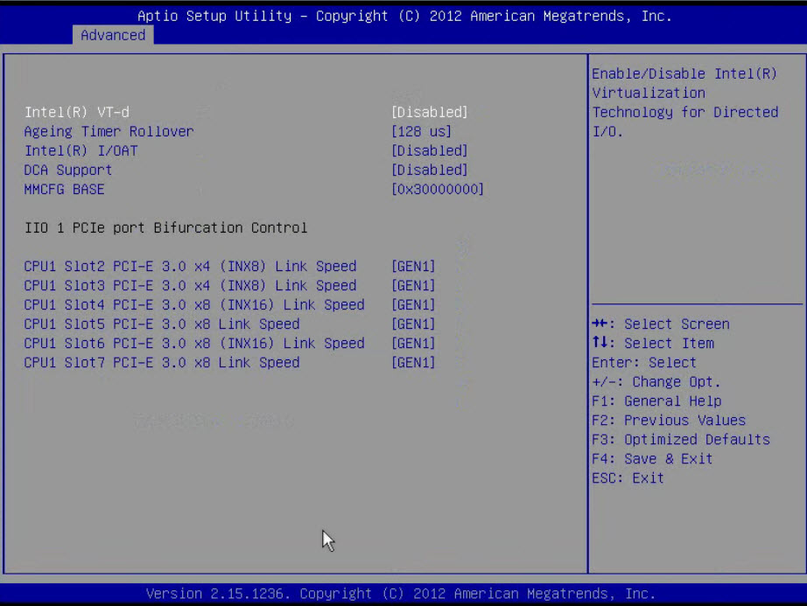Screen dimensions: 807x606
Task: Toggle the Intel(R) I/OAT [Disabled] value
Action: 429,150
